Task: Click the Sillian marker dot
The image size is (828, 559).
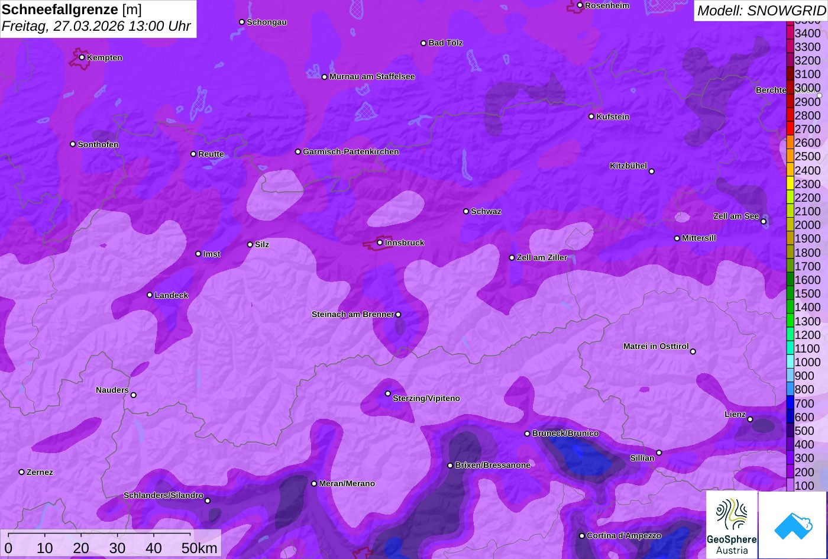Action: [659, 453]
